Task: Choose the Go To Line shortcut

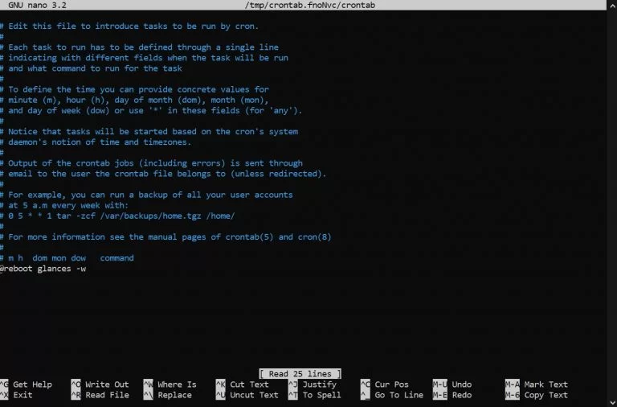Action: click(x=398, y=395)
